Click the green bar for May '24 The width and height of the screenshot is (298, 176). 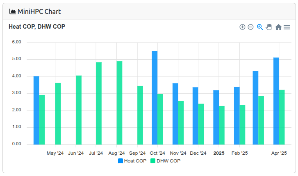tap(58, 113)
